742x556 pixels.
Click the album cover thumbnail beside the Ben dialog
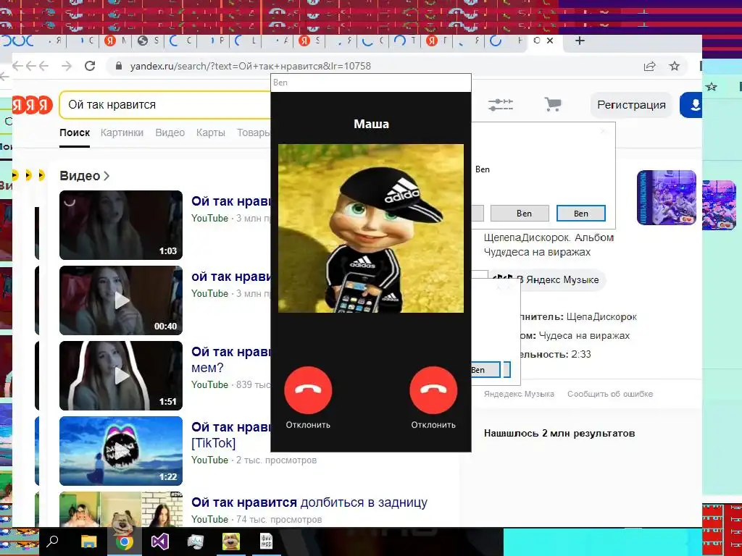tap(667, 198)
